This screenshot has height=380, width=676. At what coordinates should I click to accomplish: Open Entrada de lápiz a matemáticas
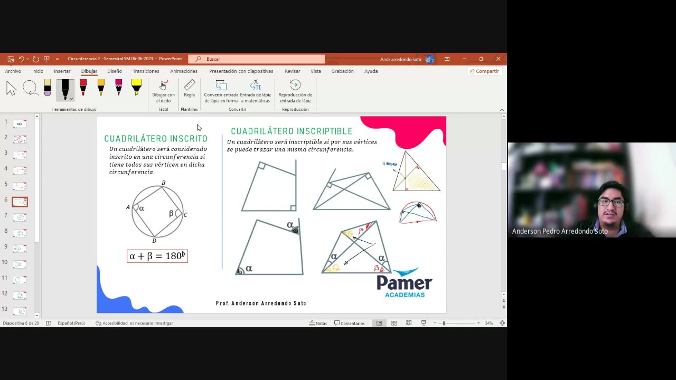[256, 92]
